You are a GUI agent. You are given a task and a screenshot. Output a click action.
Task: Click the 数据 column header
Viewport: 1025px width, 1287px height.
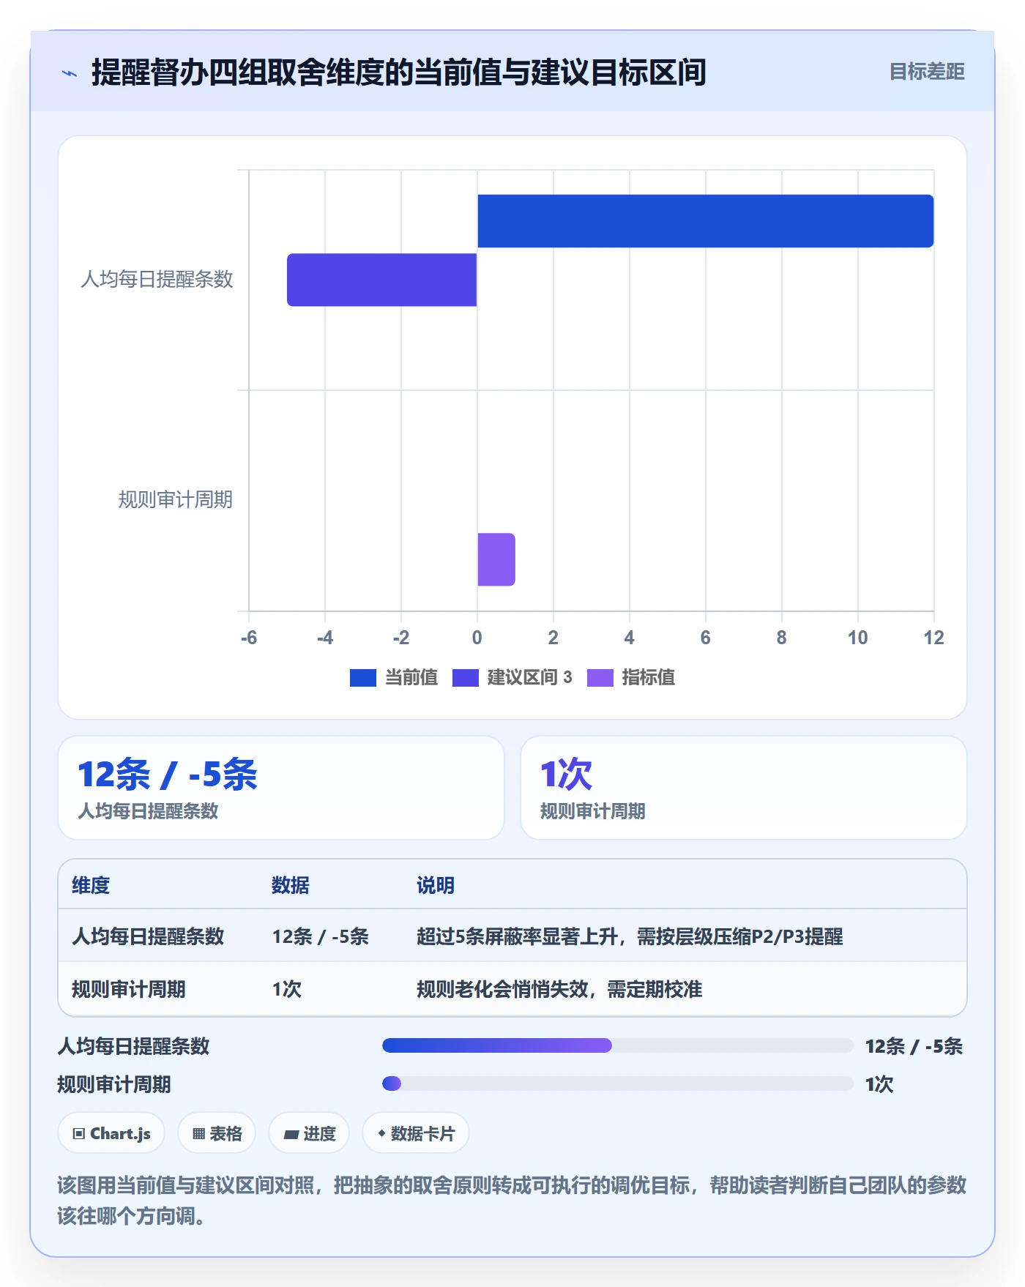click(291, 885)
